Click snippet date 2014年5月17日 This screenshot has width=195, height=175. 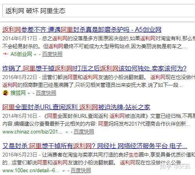point(20,38)
